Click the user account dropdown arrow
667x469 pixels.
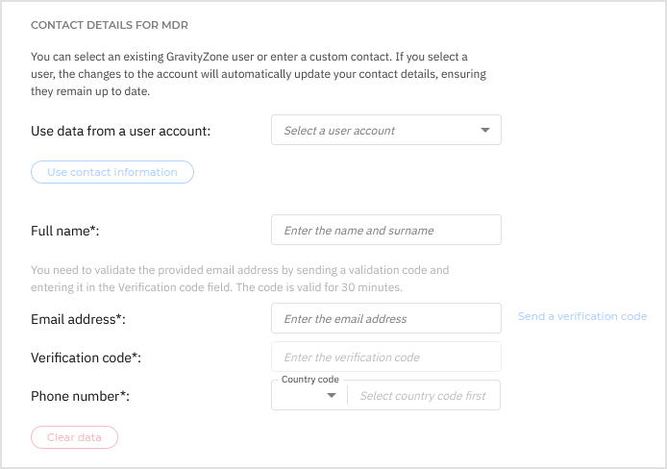click(484, 131)
